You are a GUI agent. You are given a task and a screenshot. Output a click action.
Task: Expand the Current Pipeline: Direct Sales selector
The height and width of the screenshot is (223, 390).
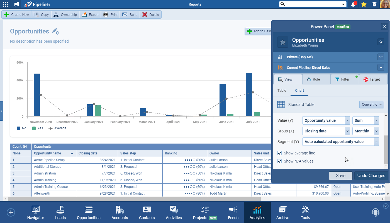pos(381,67)
